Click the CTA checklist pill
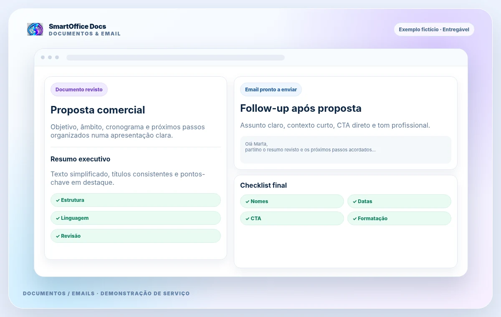501x317 pixels. (292, 219)
